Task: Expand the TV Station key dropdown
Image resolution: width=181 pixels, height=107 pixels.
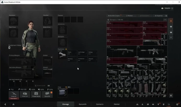Action: pos(86,60)
